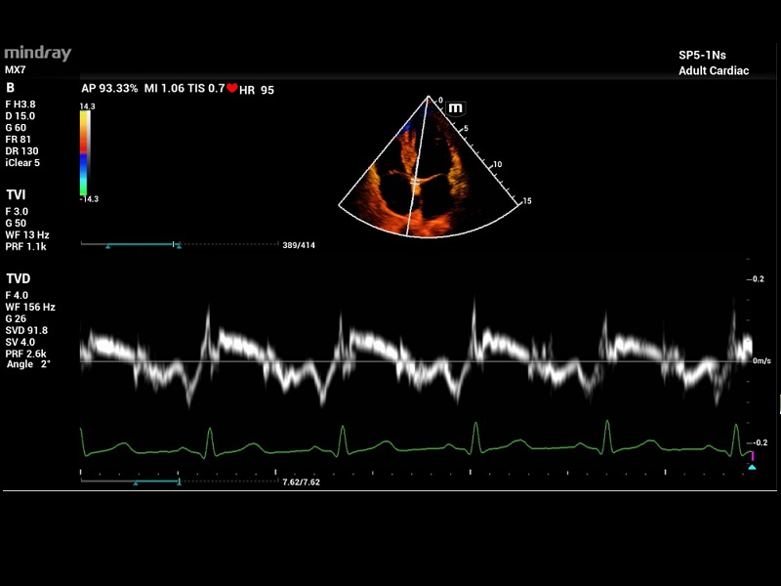
Task: Click the red heart rate icon
Action: coord(232,89)
